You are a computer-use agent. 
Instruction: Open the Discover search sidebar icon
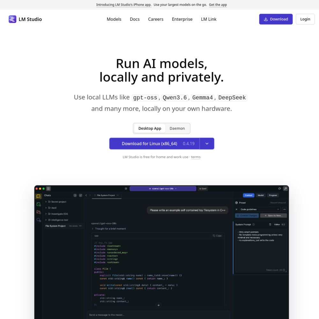coord(38,220)
